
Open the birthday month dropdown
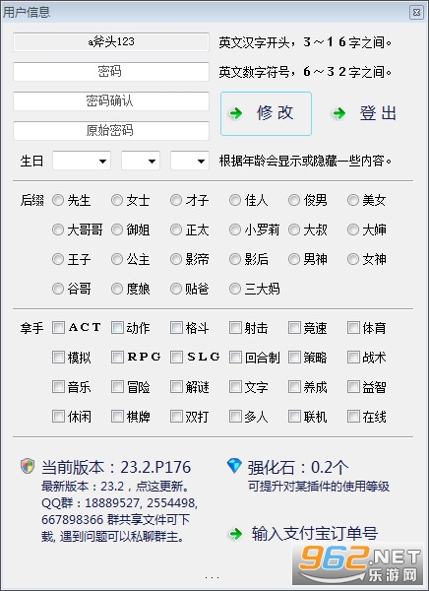pos(141,161)
